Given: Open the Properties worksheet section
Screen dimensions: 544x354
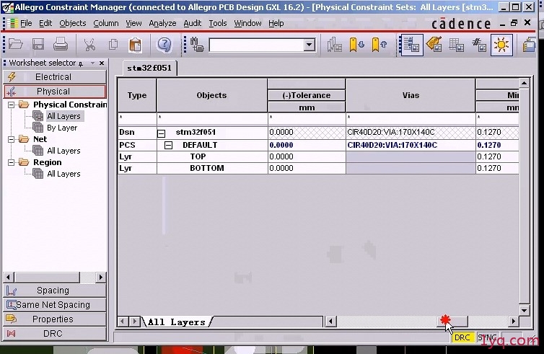Looking at the screenshot, I should click(55, 319).
